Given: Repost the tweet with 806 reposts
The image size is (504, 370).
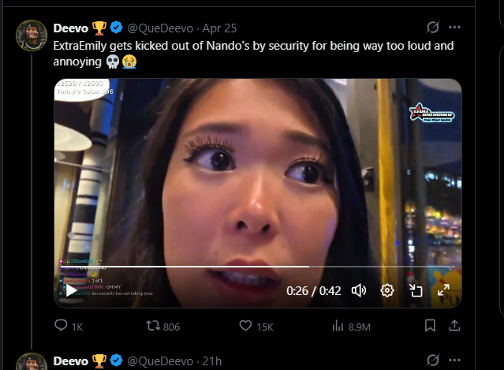Looking at the screenshot, I should click(x=153, y=326).
